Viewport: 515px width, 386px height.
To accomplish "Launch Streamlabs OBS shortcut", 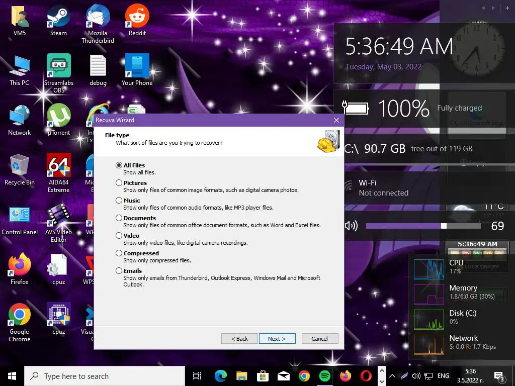I will coord(59,73).
